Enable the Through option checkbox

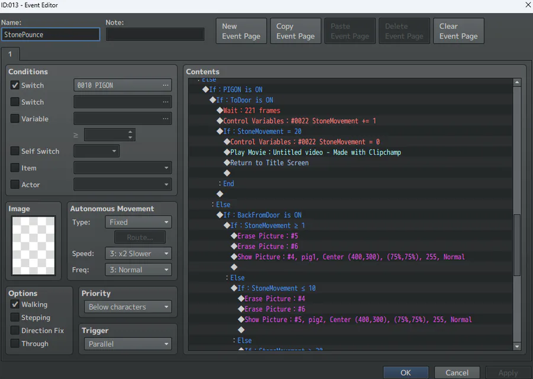[x=15, y=343]
